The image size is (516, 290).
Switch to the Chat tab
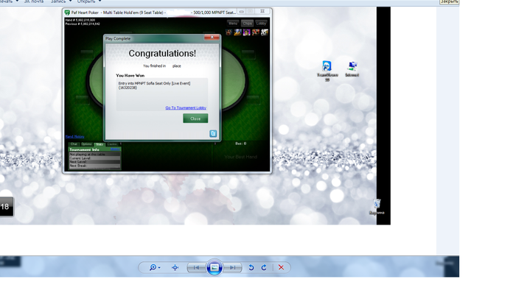(74, 144)
